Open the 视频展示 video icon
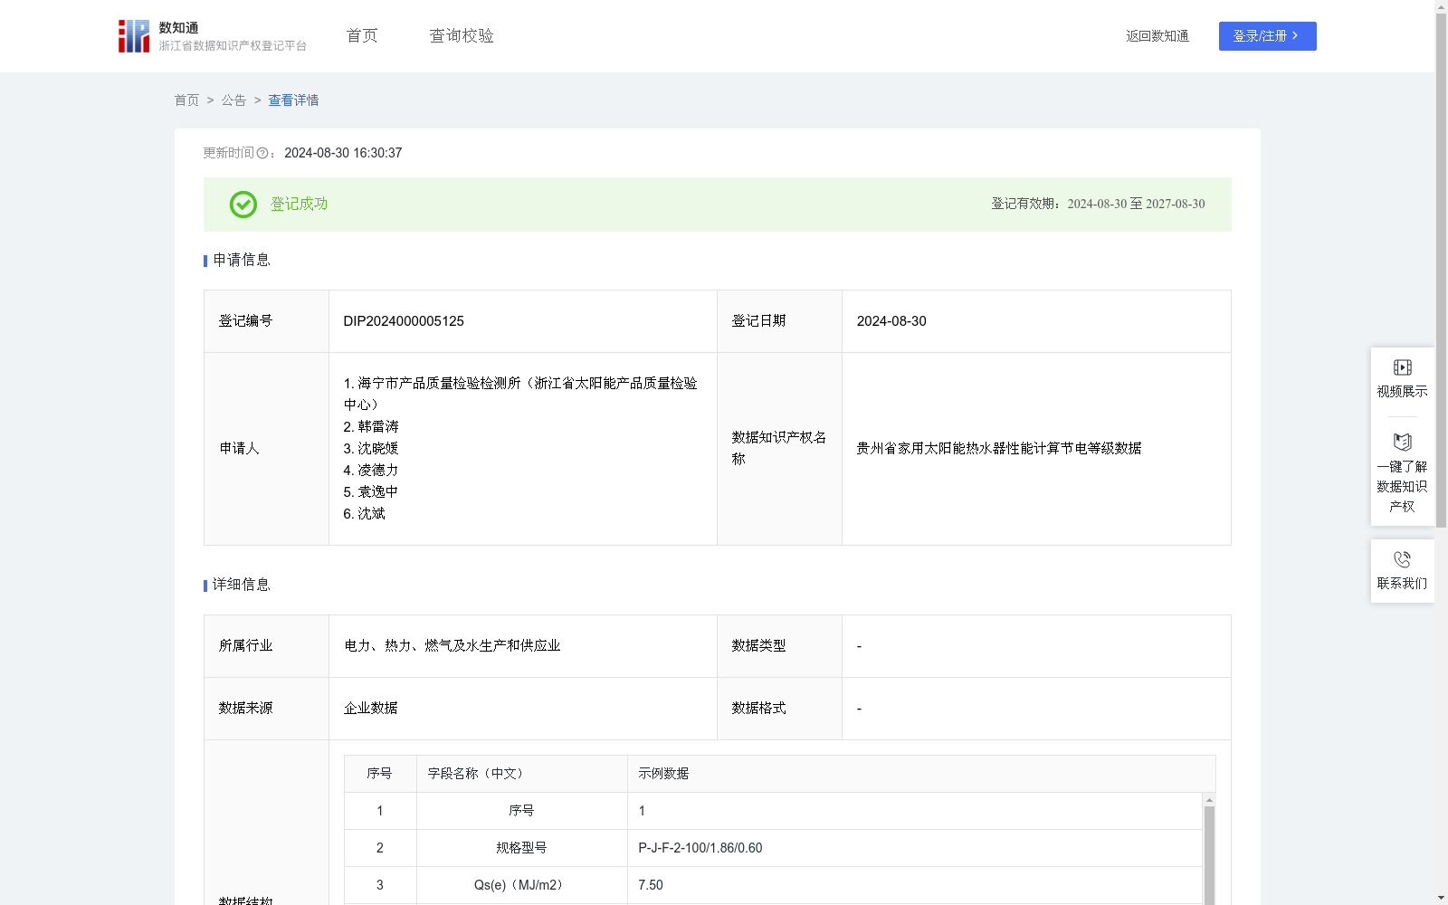This screenshot has width=1448, height=905. coord(1403,367)
